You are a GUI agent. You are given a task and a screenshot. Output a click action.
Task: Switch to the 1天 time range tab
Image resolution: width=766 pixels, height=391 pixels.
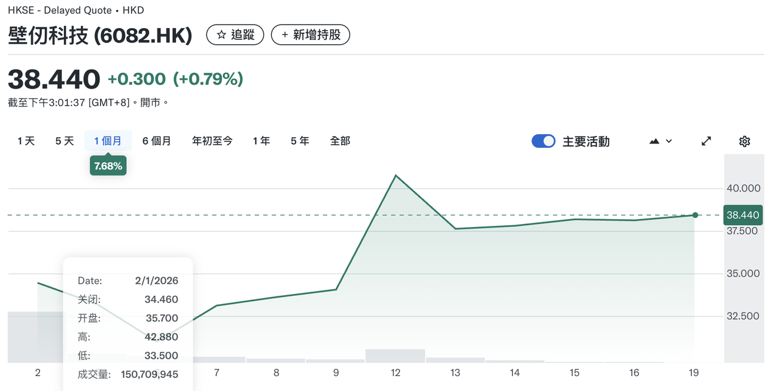(25, 141)
